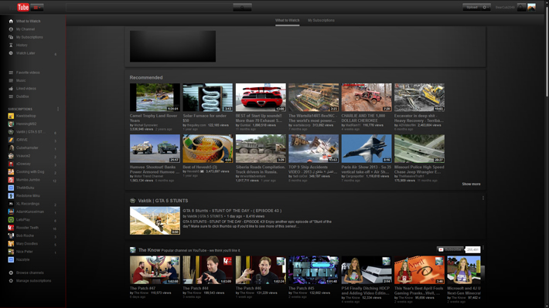Open the Nazstyle channel
549x308 pixels.
(22, 260)
